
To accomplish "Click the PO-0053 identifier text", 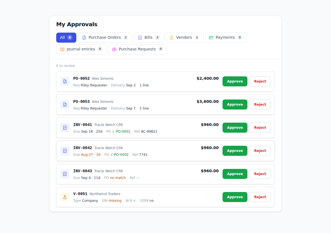I will click(x=81, y=102).
